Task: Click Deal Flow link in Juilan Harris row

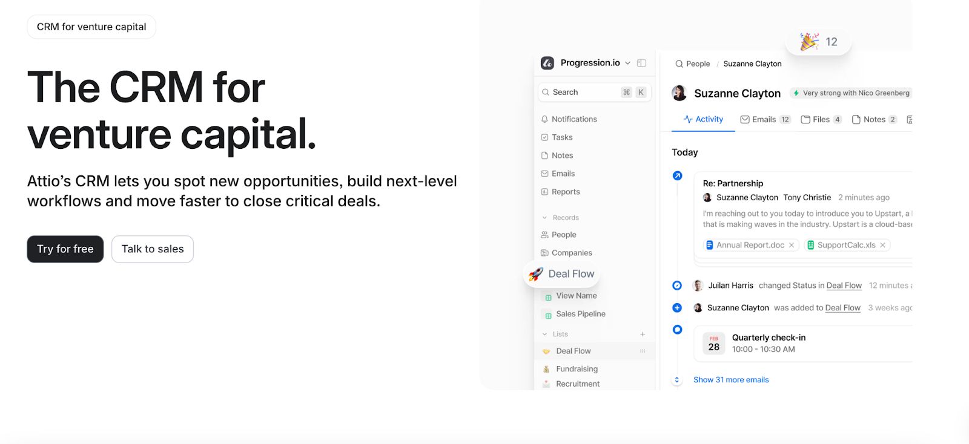Action: [844, 286]
